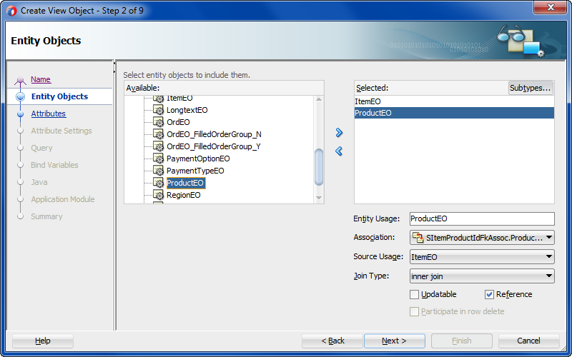This screenshot has height=357, width=572.
Task: Click the Finish button
Action: pos(461,341)
